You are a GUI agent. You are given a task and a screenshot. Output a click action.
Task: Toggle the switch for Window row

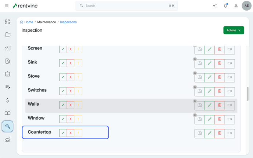230,119
